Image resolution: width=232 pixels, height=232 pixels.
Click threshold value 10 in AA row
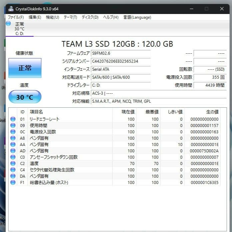coord(180,145)
